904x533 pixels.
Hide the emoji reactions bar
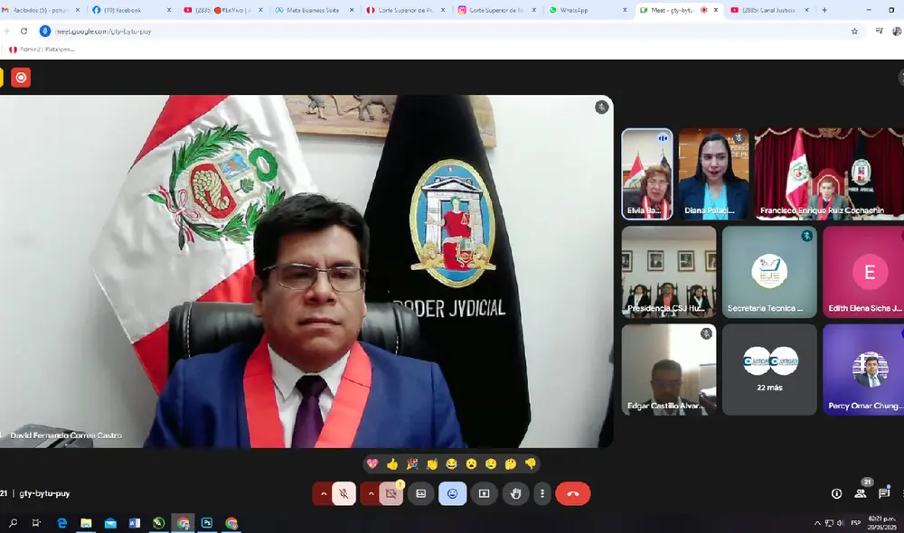click(452, 493)
